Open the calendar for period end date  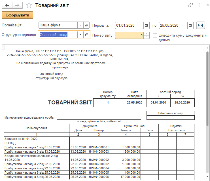pyautogui.click(x=190, y=25)
